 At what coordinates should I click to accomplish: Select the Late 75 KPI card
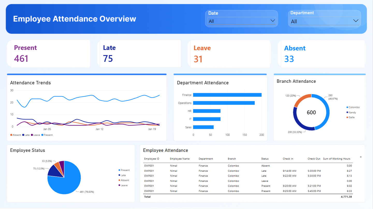pos(140,54)
